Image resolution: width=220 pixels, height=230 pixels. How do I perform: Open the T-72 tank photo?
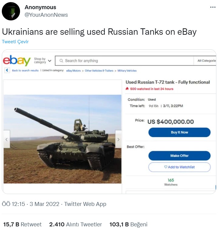pyautogui.click(x=63, y=139)
